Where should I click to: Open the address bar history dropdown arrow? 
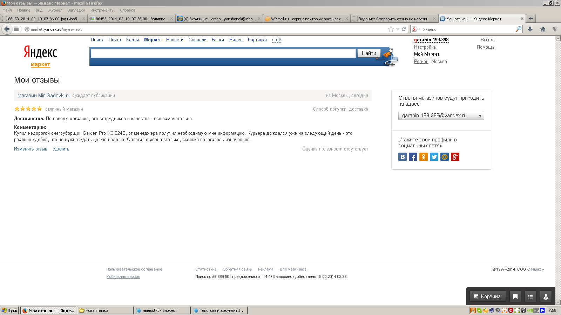tap(398, 29)
